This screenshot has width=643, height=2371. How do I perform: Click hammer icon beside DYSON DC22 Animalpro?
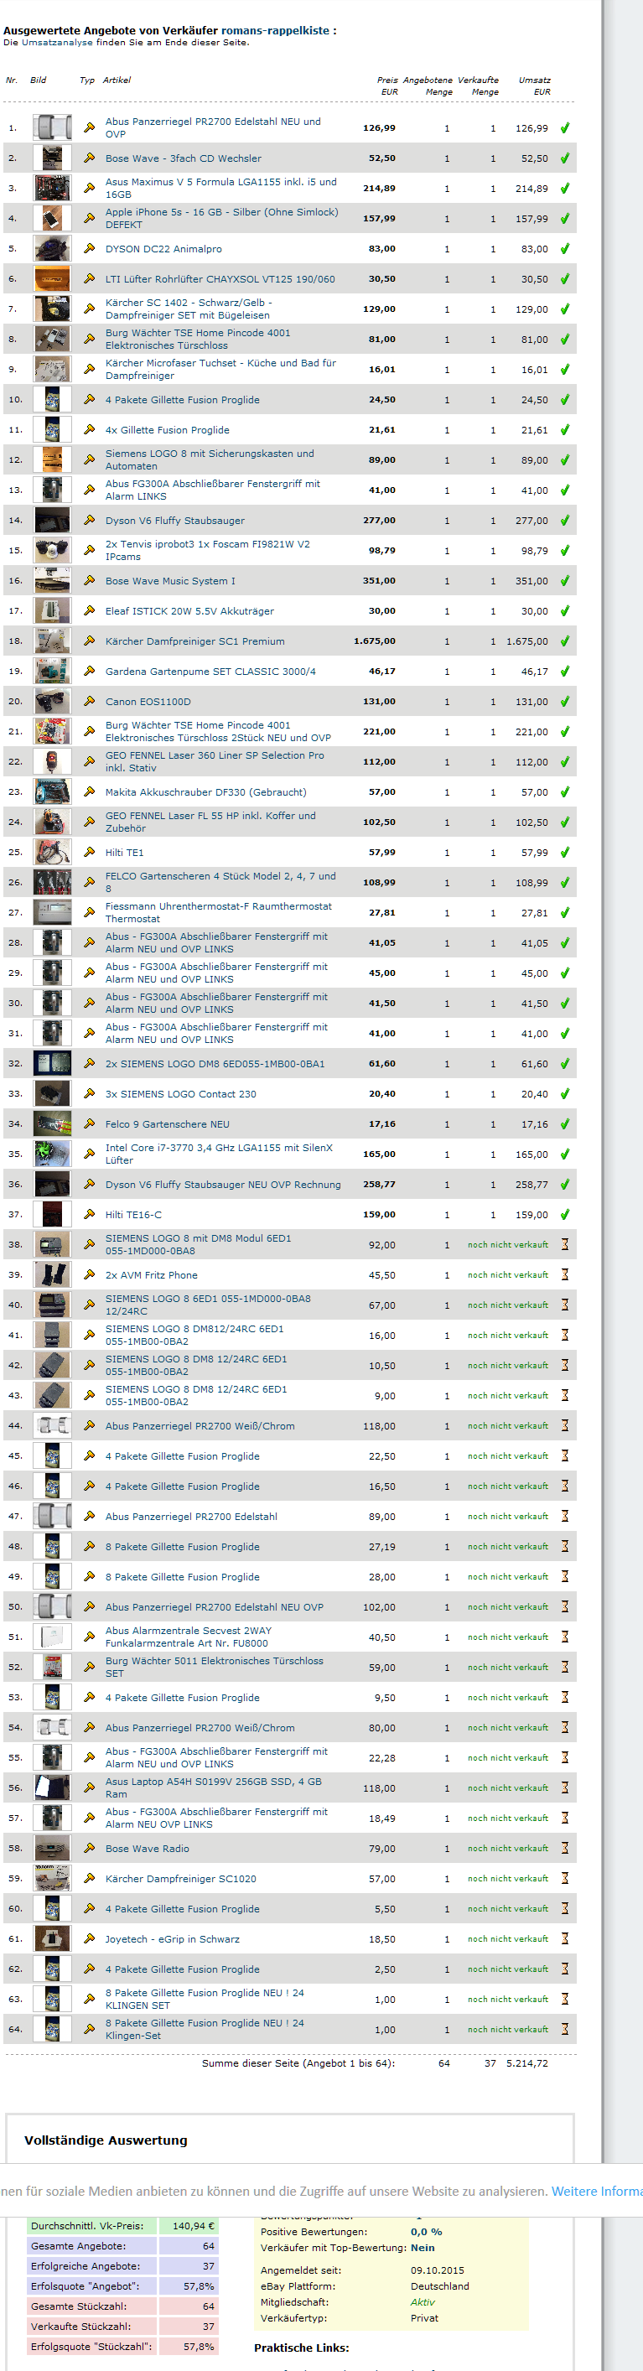[x=89, y=248]
